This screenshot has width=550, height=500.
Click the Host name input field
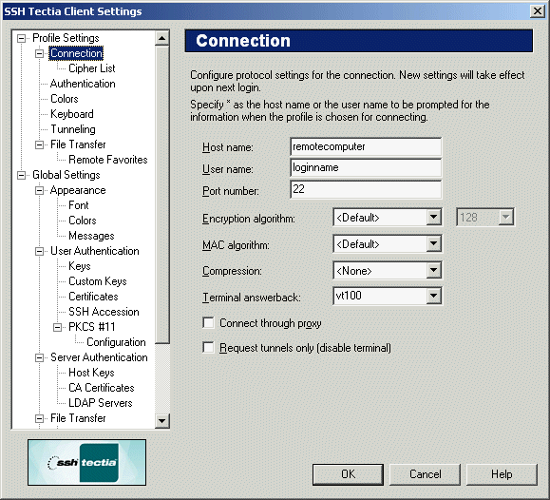(366, 146)
